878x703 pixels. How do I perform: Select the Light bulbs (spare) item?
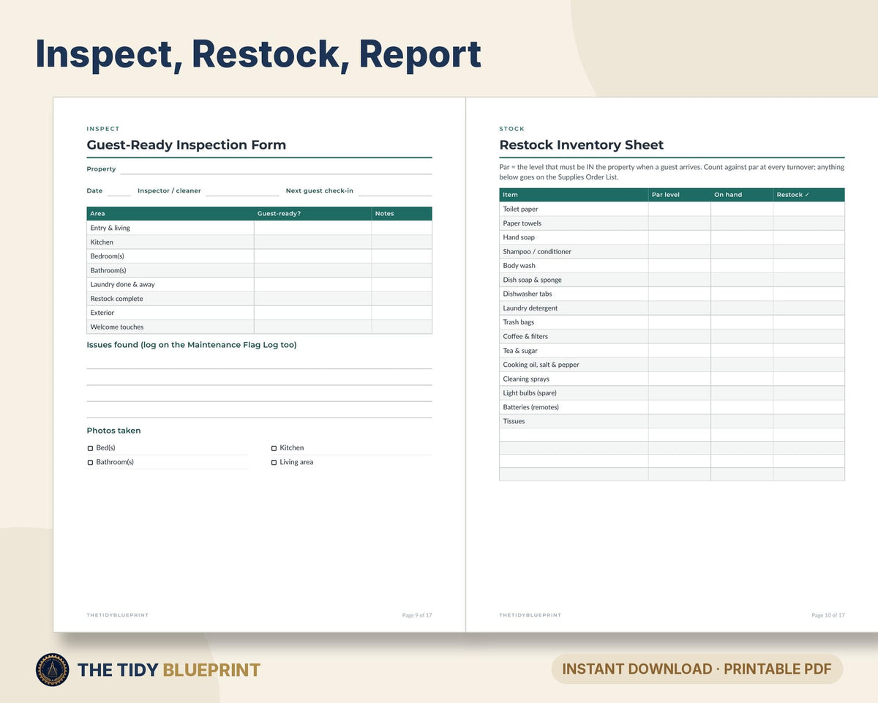point(530,393)
